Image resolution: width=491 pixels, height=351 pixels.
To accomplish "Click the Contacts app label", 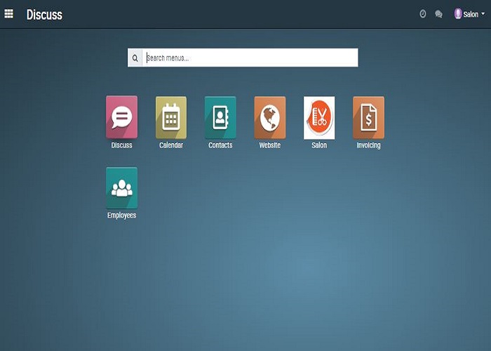I will [x=220, y=145].
